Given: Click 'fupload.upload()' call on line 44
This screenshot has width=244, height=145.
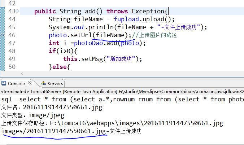Looking at the screenshot, I should pyautogui.click(x=142, y=19).
